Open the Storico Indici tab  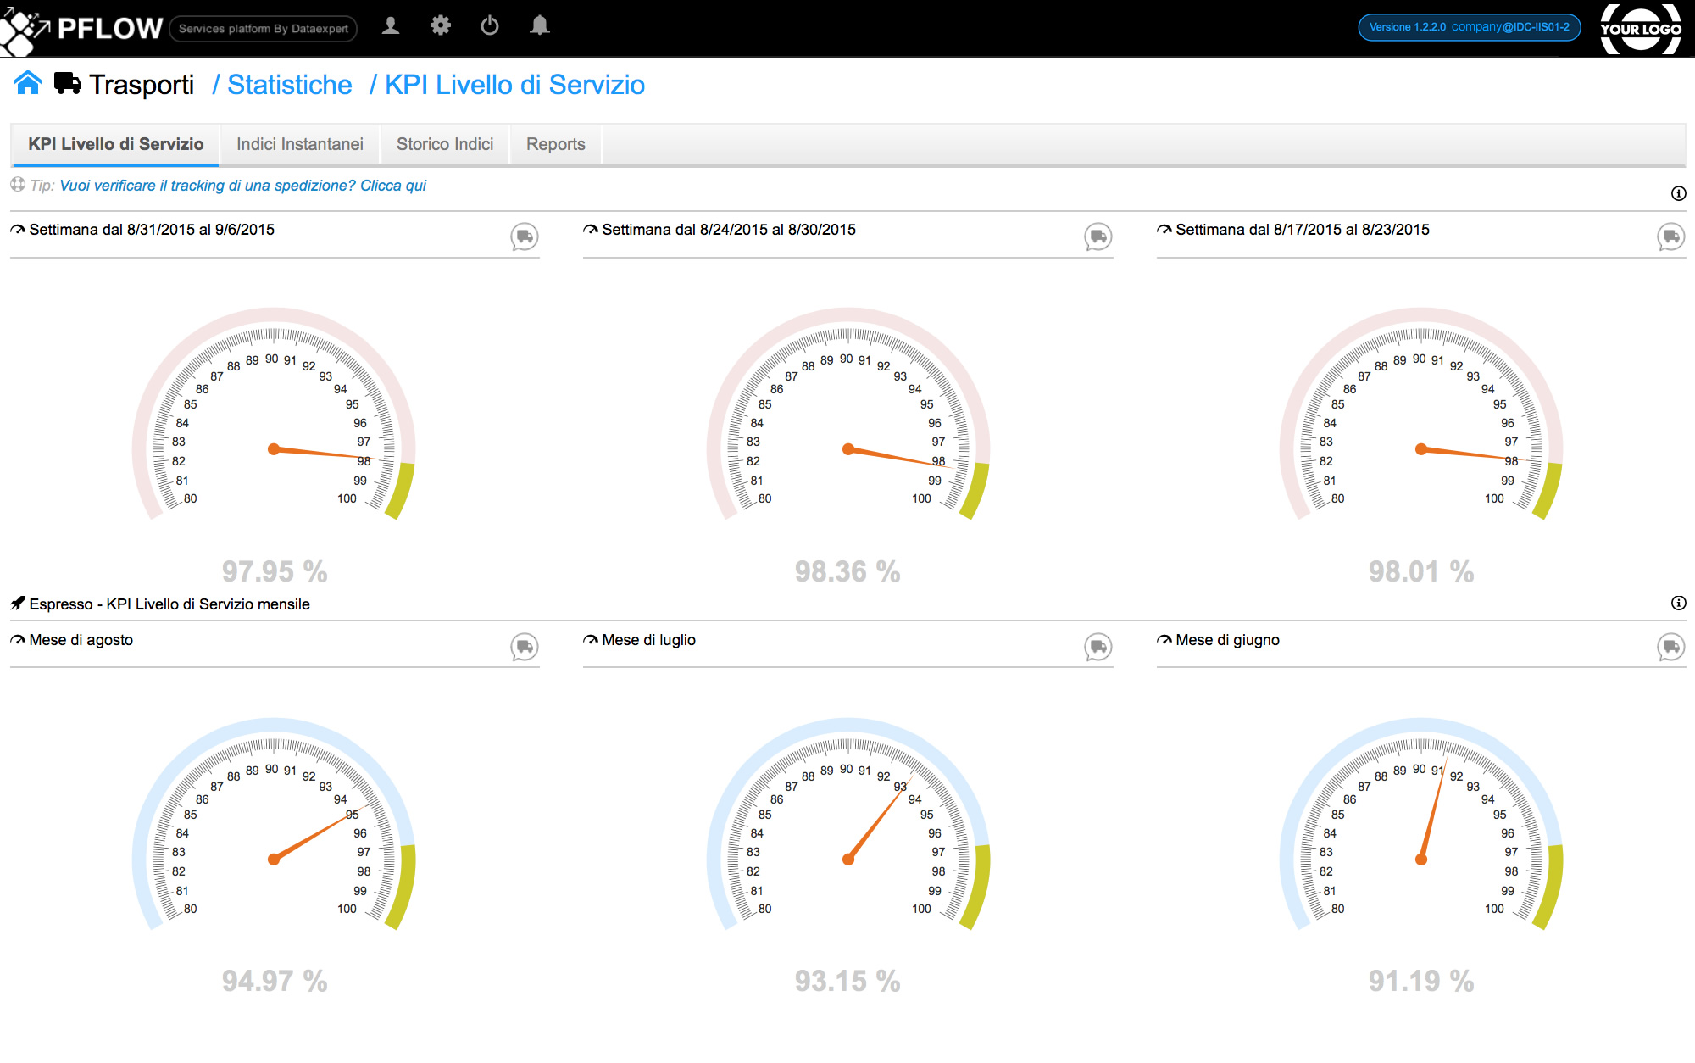click(445, 144)
